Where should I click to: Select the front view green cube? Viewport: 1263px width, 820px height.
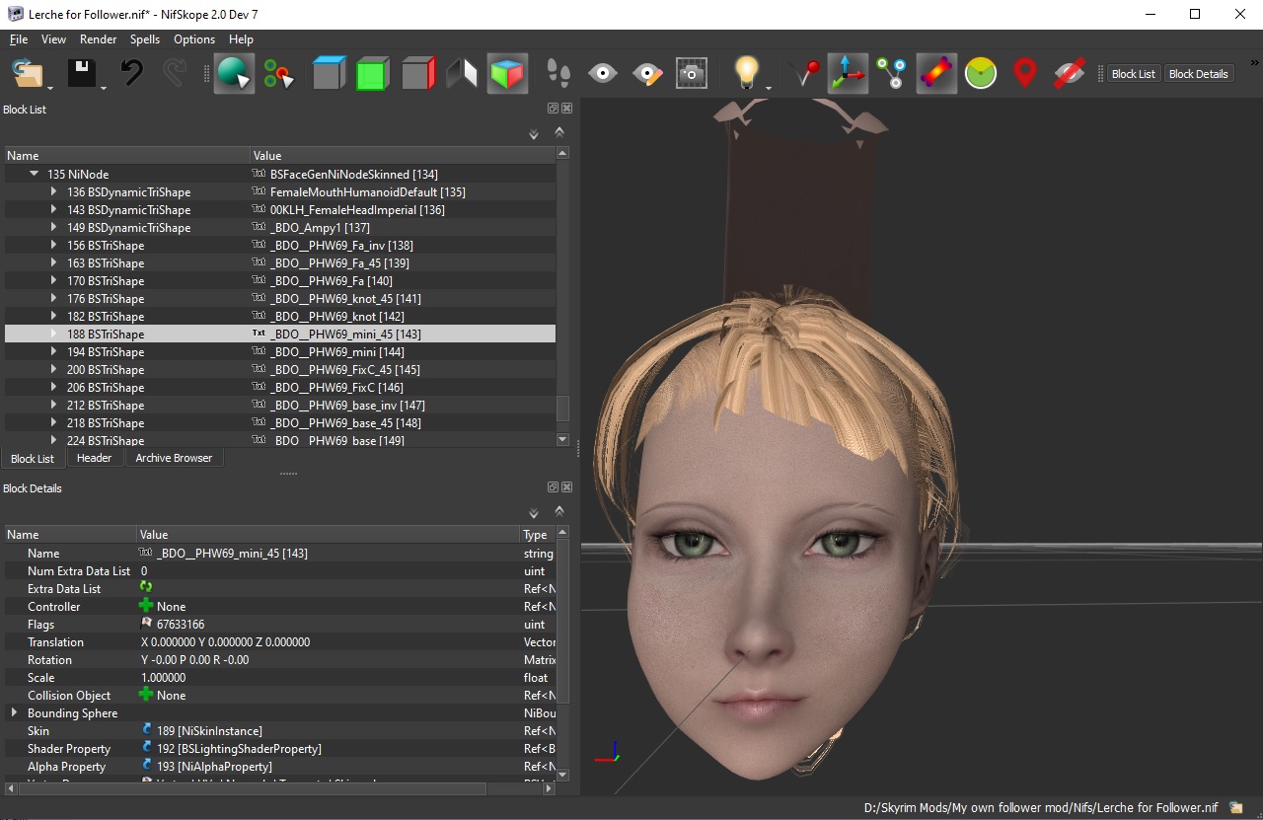pos(372,74)
